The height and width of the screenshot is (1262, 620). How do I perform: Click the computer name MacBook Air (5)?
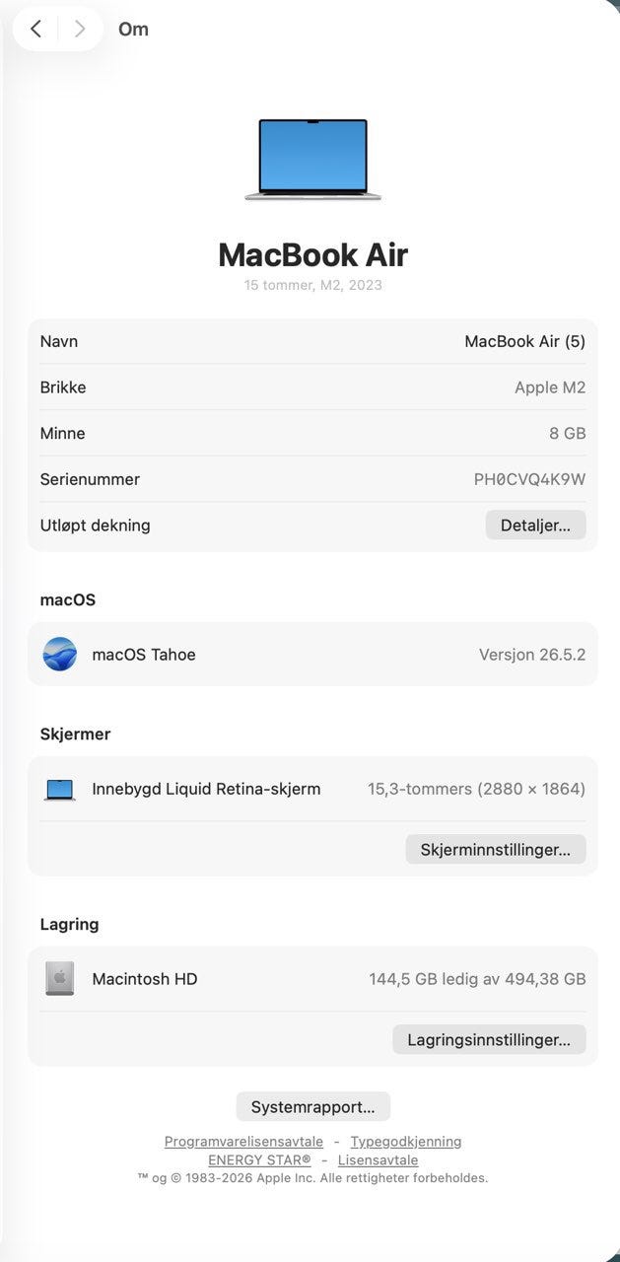[x=525, y=341]
